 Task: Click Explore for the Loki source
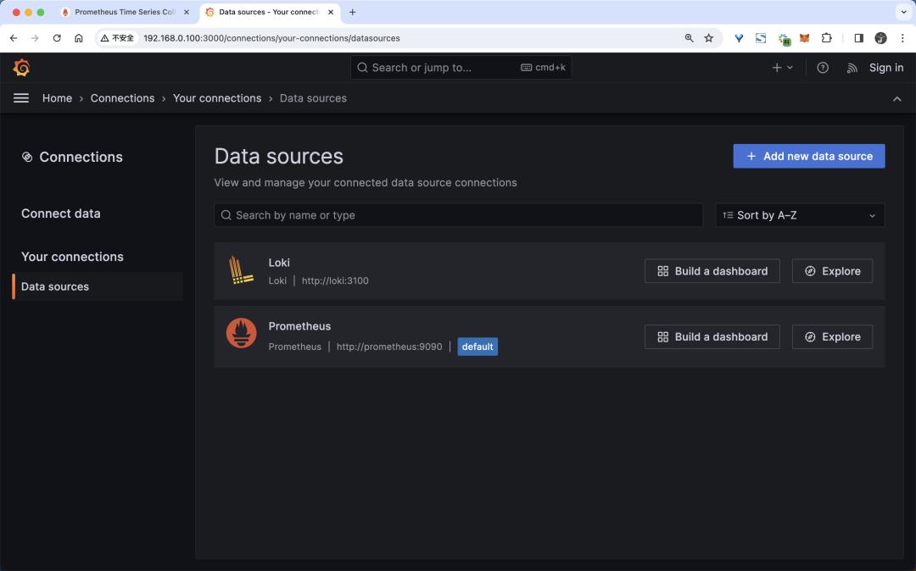[831, 271]
